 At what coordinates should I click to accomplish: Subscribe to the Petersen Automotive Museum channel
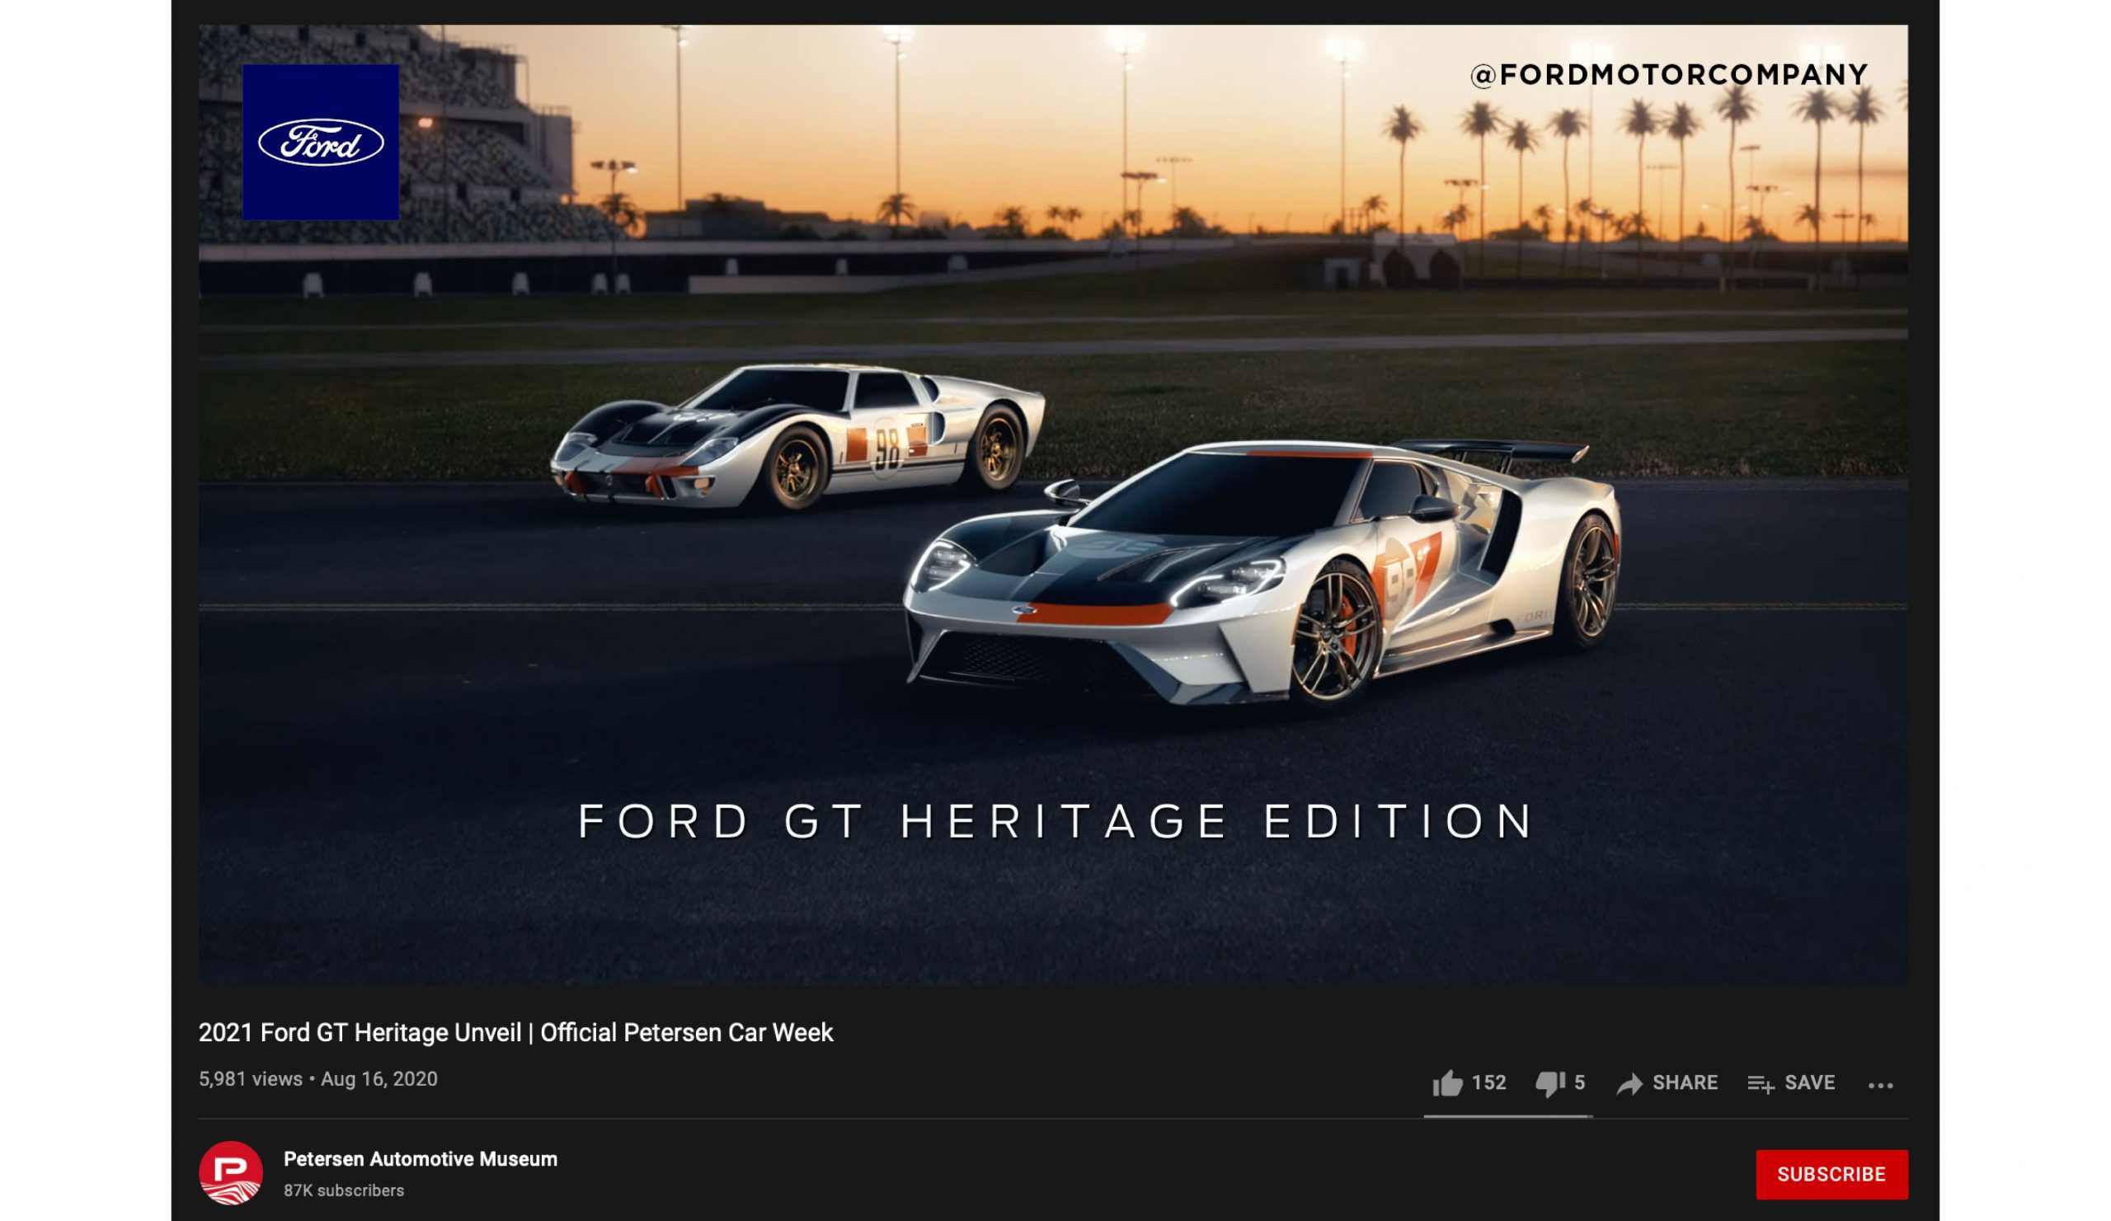[x=1832, y=1174]
